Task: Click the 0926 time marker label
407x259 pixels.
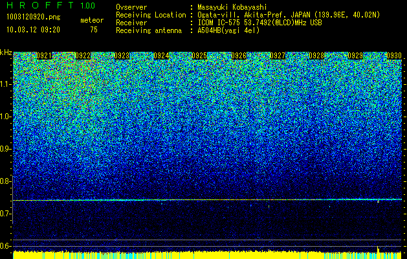Action: point(239,56)
